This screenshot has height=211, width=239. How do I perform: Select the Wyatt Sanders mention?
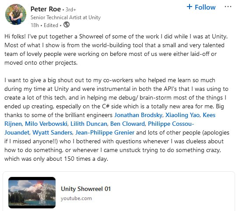tap(52, 132)
